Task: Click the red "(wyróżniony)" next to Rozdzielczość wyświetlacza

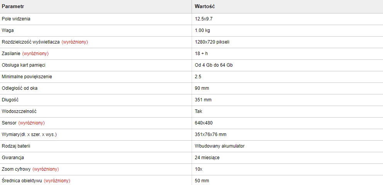Action: tap(75, 42)
